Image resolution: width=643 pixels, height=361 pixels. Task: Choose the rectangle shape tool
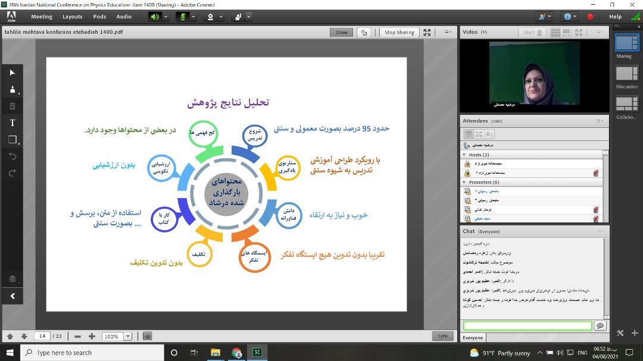(x=13, y=140)
